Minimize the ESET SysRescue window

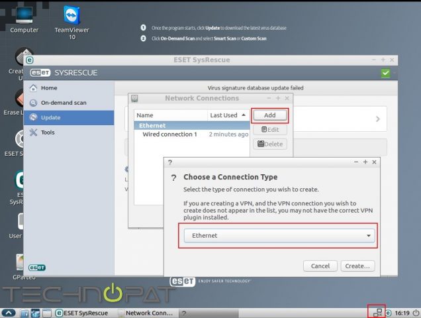click(x=374, y=60)
